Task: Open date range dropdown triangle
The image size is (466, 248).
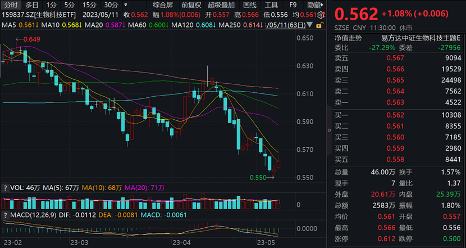Action: click(x=310, y=25)
